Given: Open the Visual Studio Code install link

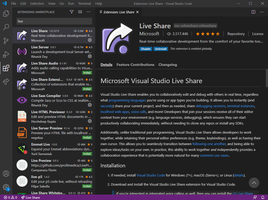Looking at the screenshot, I should (151, 175).
